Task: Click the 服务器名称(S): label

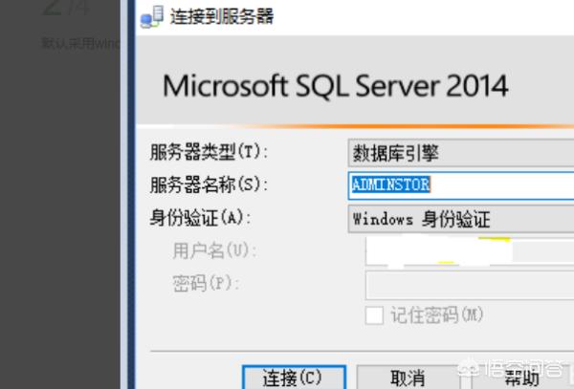Action: tap(209, 184)
